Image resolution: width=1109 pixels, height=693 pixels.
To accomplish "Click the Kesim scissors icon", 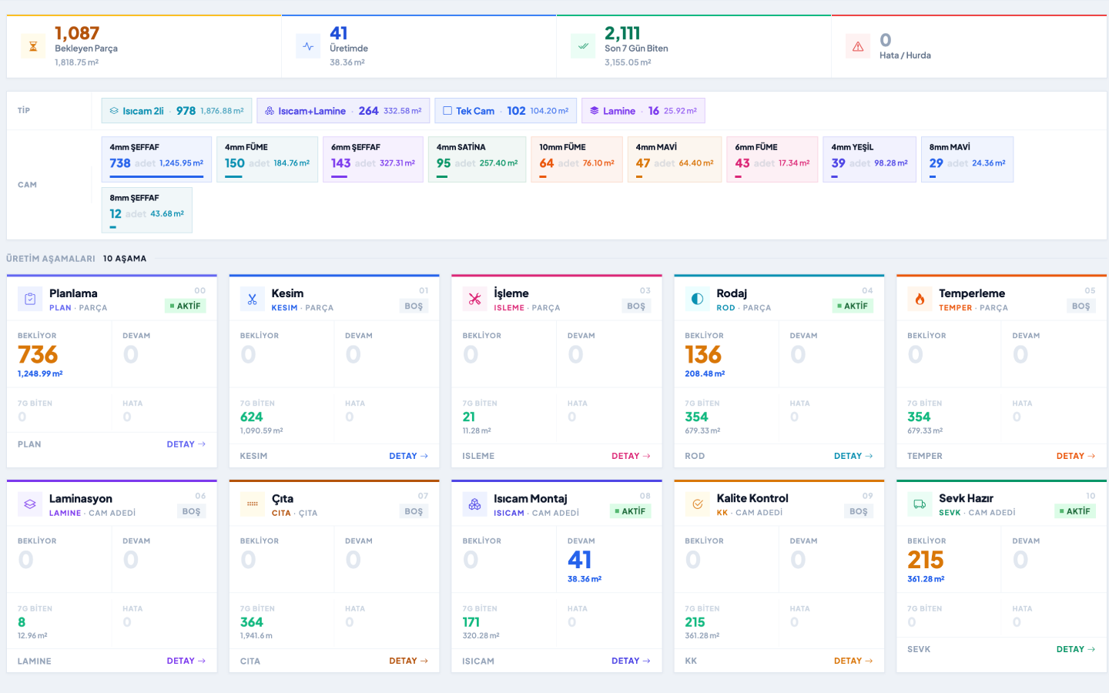I will click(253, 299).
